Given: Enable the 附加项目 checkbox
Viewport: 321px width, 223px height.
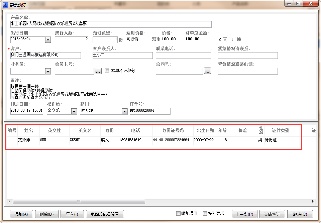Looking at the screenshot, I should point(178,214).
